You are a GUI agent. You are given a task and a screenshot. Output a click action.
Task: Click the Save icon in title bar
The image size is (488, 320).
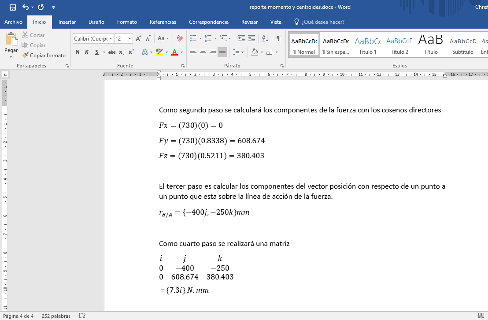[x=12, y=7]
